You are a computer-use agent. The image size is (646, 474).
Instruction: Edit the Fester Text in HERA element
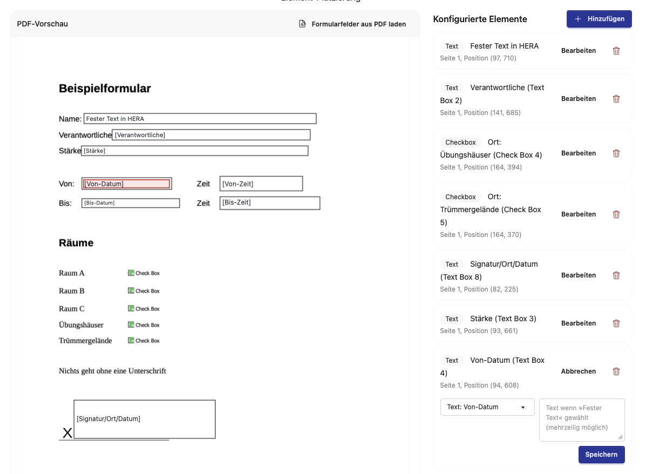579,51
